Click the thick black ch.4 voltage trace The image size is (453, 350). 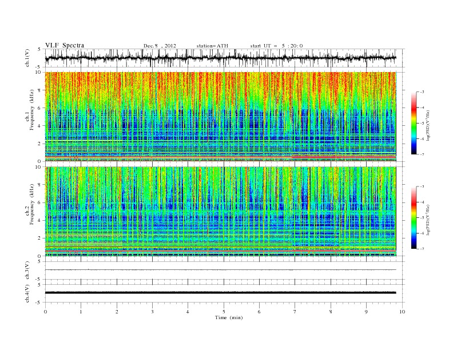[x=221, y=293]
